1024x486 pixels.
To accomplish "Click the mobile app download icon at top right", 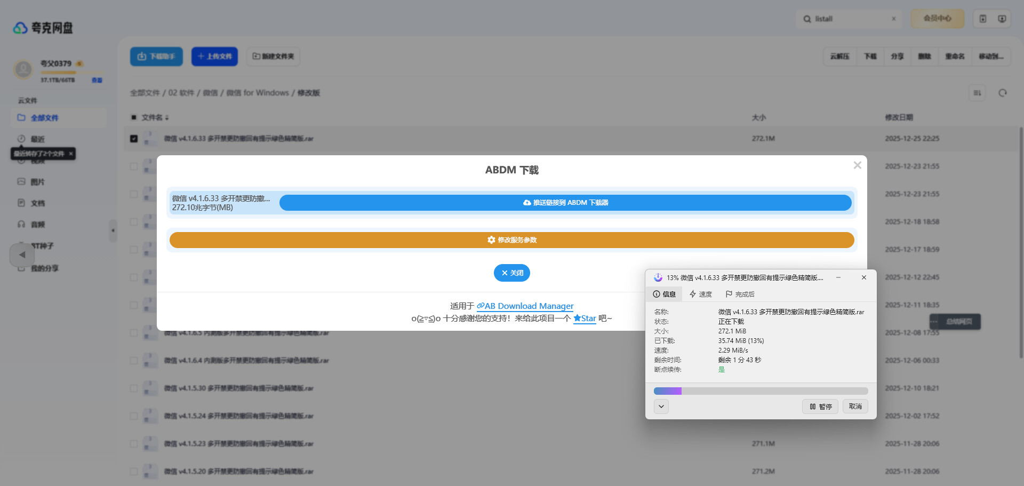I will (x=982, y=19).
